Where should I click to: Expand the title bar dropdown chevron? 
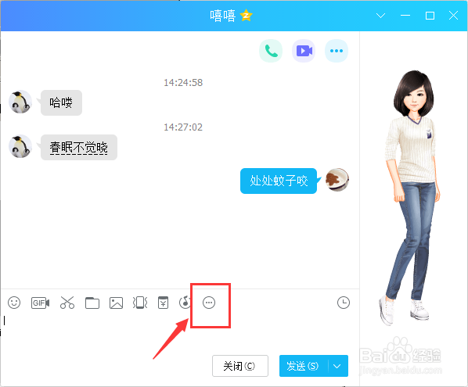click(x=380, y=16)
